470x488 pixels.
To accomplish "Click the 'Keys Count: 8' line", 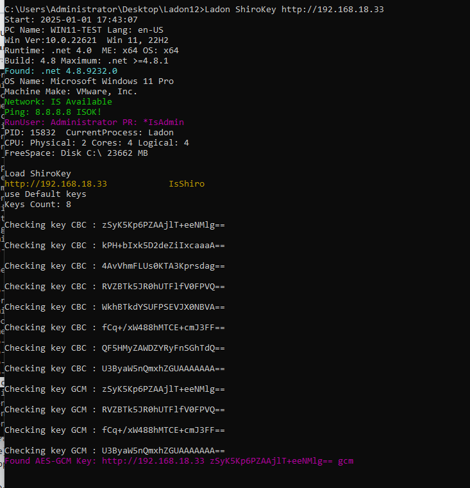I will (x=38, y=205).
